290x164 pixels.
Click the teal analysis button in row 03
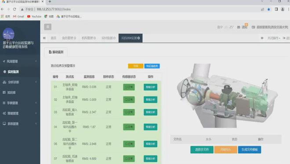(x=151, y=112)
